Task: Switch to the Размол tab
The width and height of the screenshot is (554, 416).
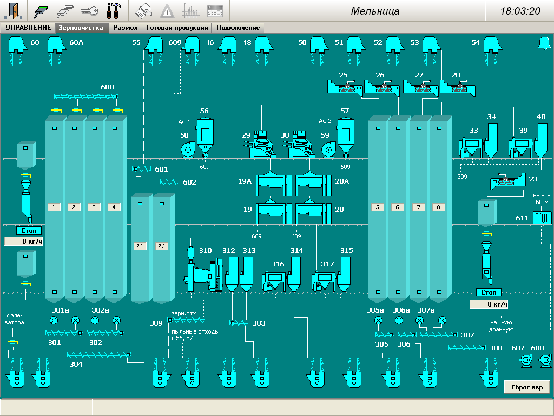Action: click(125, 28)
